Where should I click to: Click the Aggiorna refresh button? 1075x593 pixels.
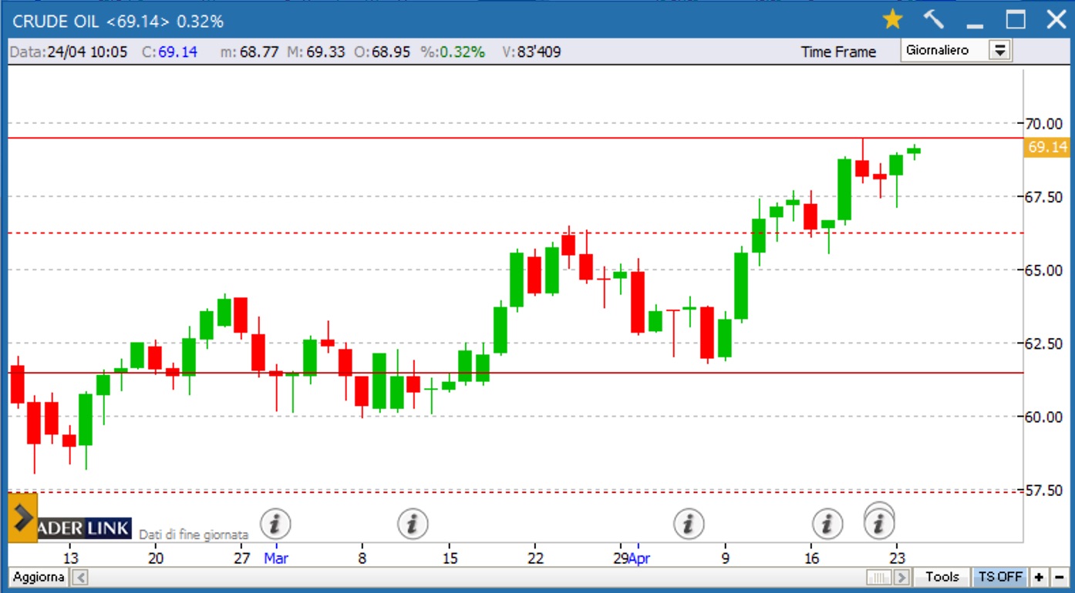coord(39,577)
